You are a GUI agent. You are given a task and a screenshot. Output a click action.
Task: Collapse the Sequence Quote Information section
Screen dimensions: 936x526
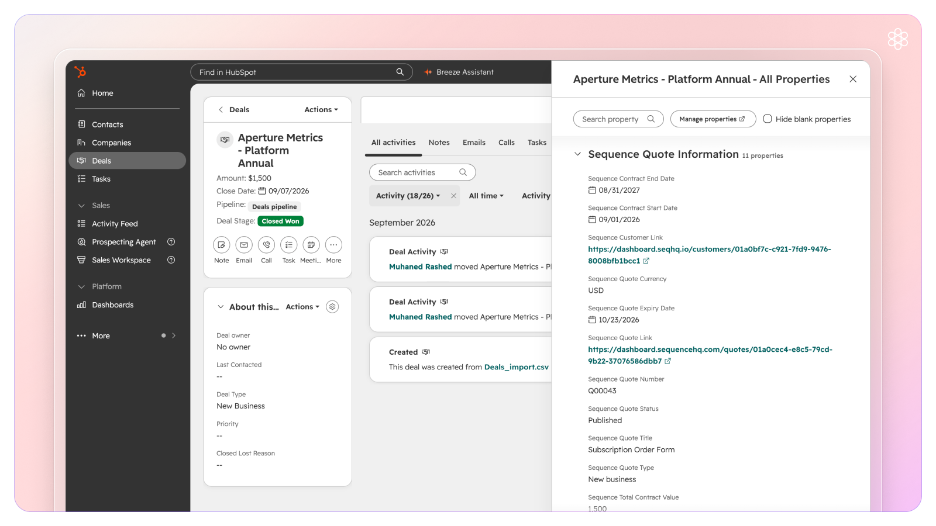(577, 154)
